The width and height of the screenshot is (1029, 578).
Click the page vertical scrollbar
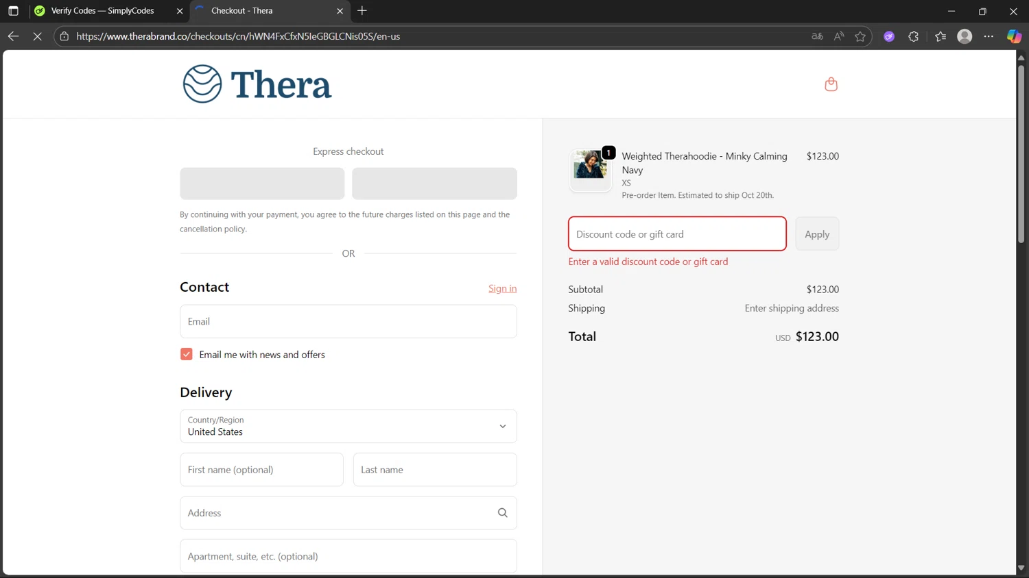[x=1021, y=153]
